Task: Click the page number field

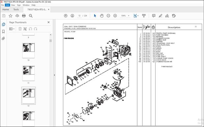Action: click(x=79, y=16)
